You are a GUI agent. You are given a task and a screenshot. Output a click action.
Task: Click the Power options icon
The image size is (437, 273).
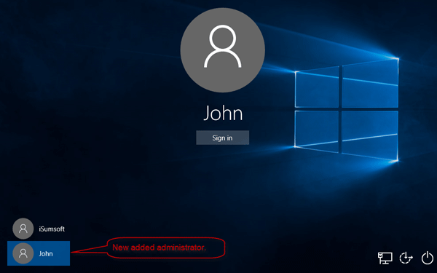click(428, 258)
